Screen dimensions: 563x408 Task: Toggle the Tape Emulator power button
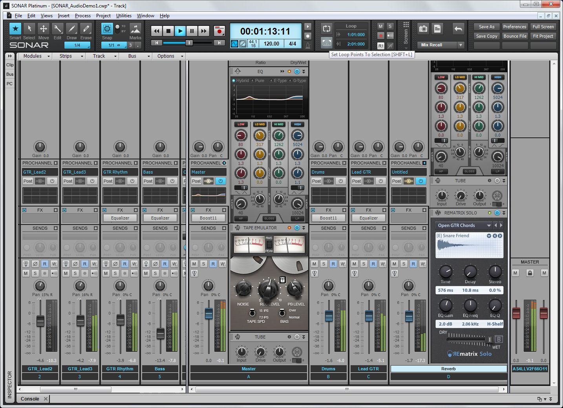[x=297, y=228]
